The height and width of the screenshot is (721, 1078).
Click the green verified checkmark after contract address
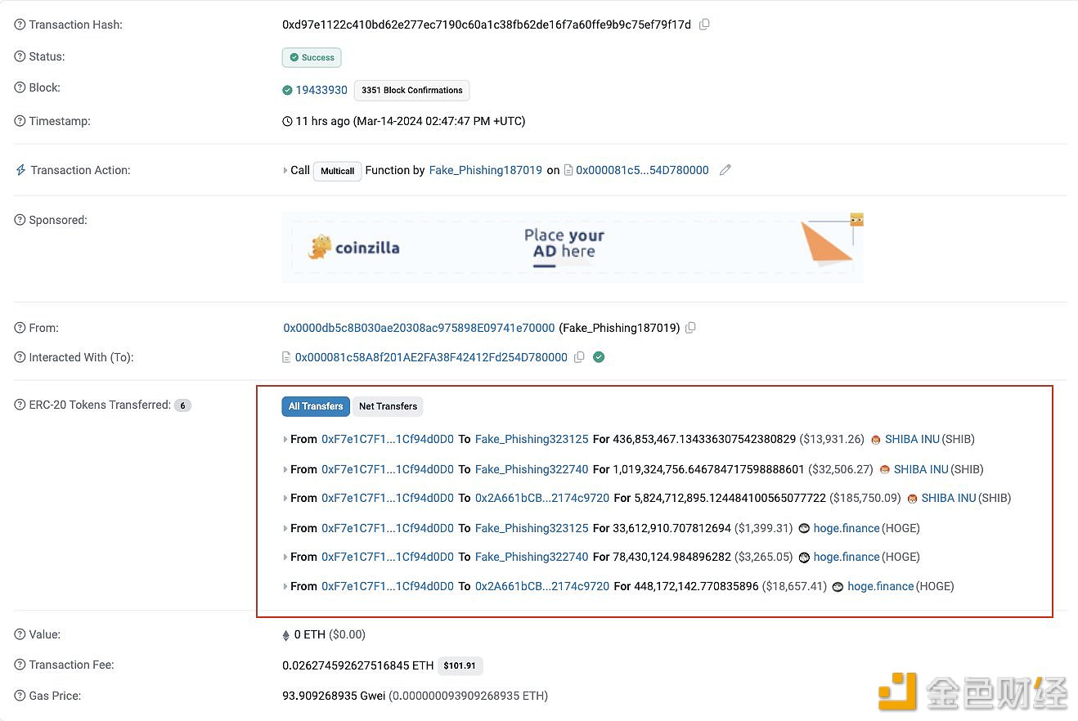tap(599, 357)
